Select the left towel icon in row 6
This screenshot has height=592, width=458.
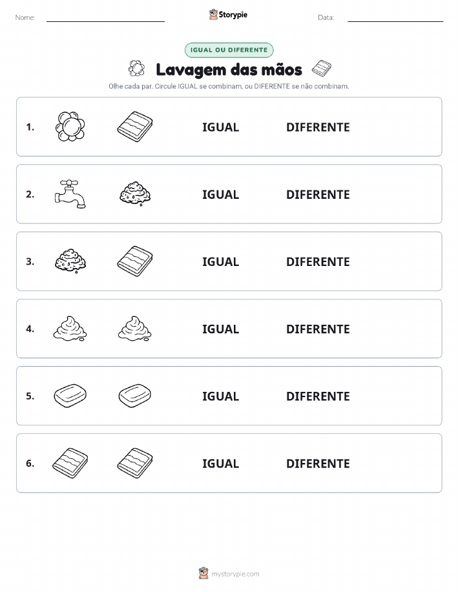pyautogui.click(x=70, y=463)
